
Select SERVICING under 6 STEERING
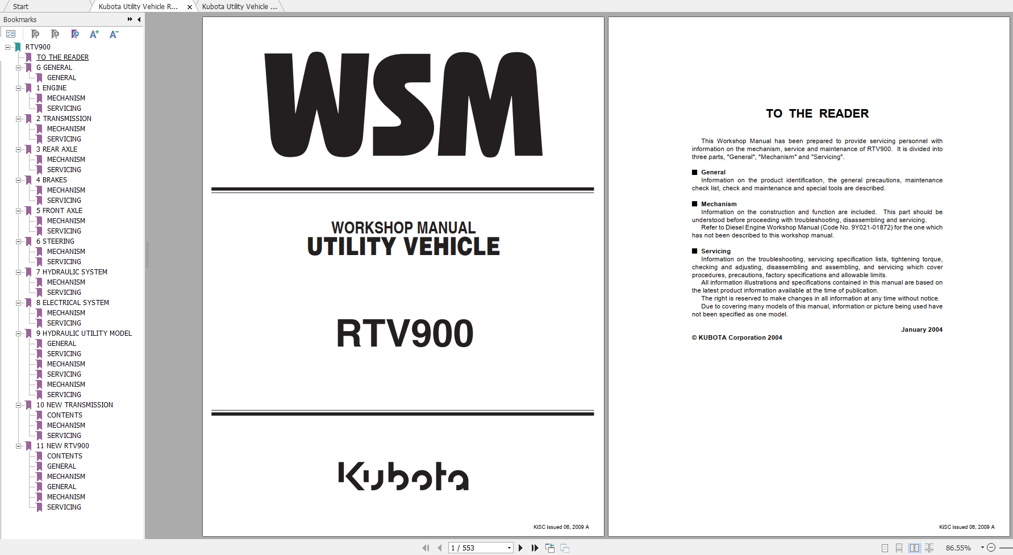[64, 262]
